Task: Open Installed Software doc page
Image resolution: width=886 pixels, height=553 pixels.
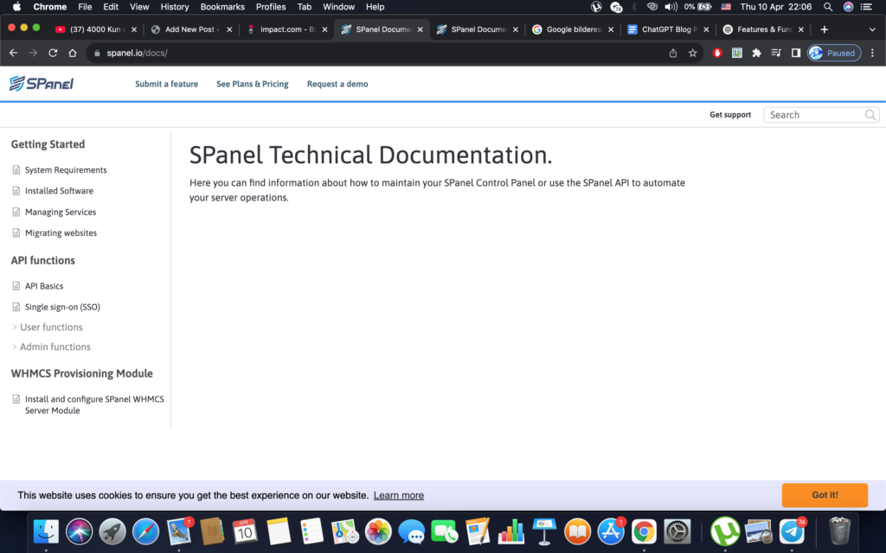Action: [x=59, y=191]
